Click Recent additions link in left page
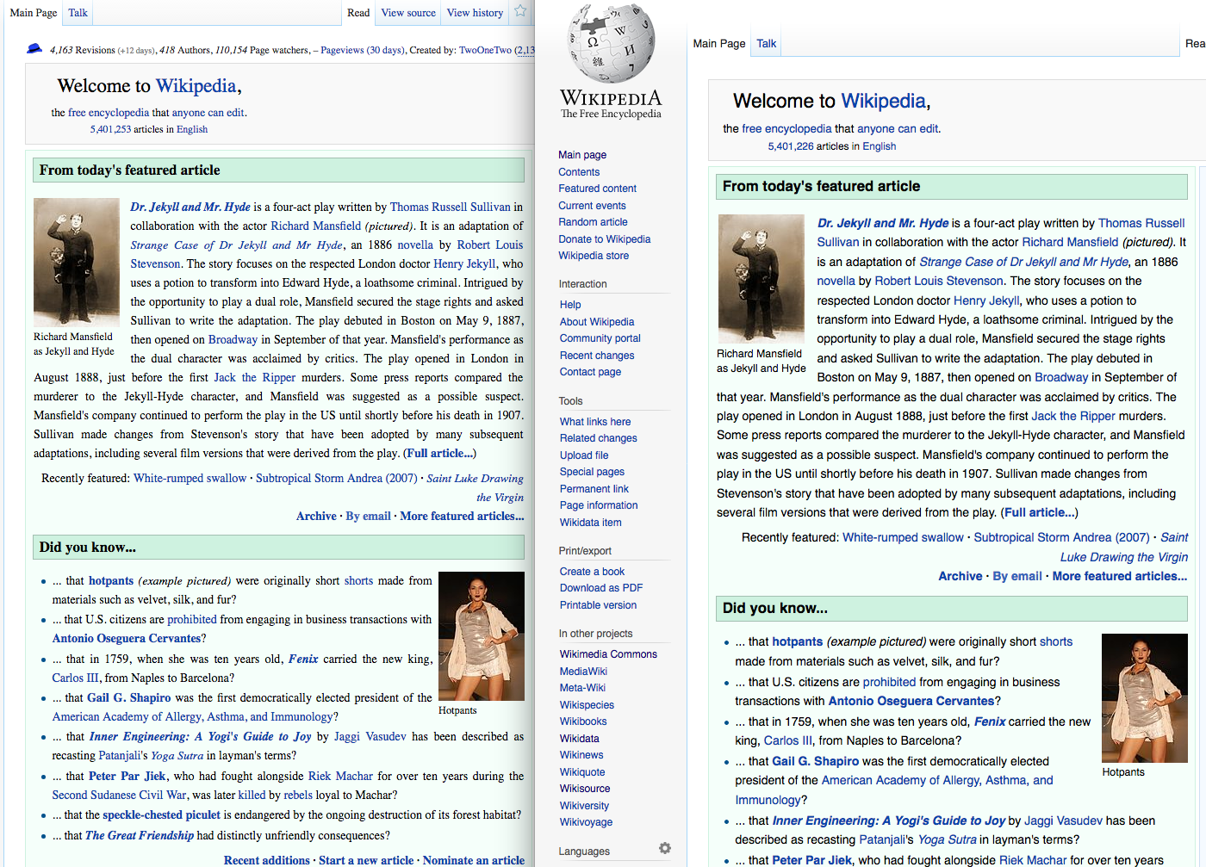 (267, 860)
